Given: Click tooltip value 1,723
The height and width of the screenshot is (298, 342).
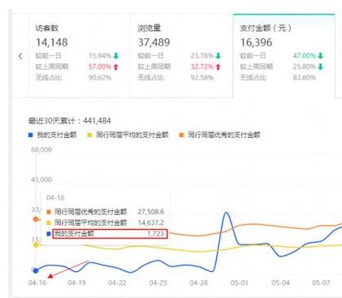Looking at the screenshot, I should click(x=156, y=234).
